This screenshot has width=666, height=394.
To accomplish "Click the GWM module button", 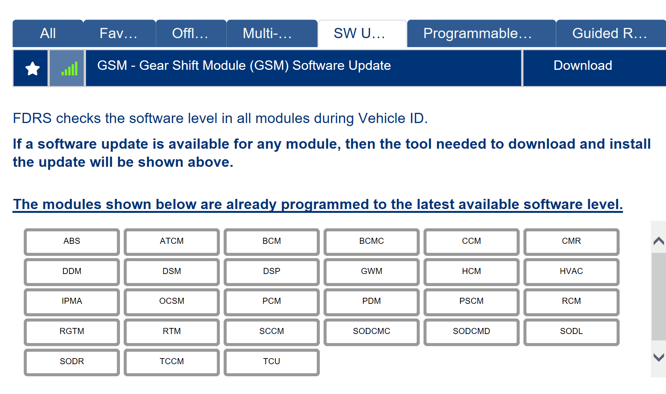I will (x=371, y=271).
